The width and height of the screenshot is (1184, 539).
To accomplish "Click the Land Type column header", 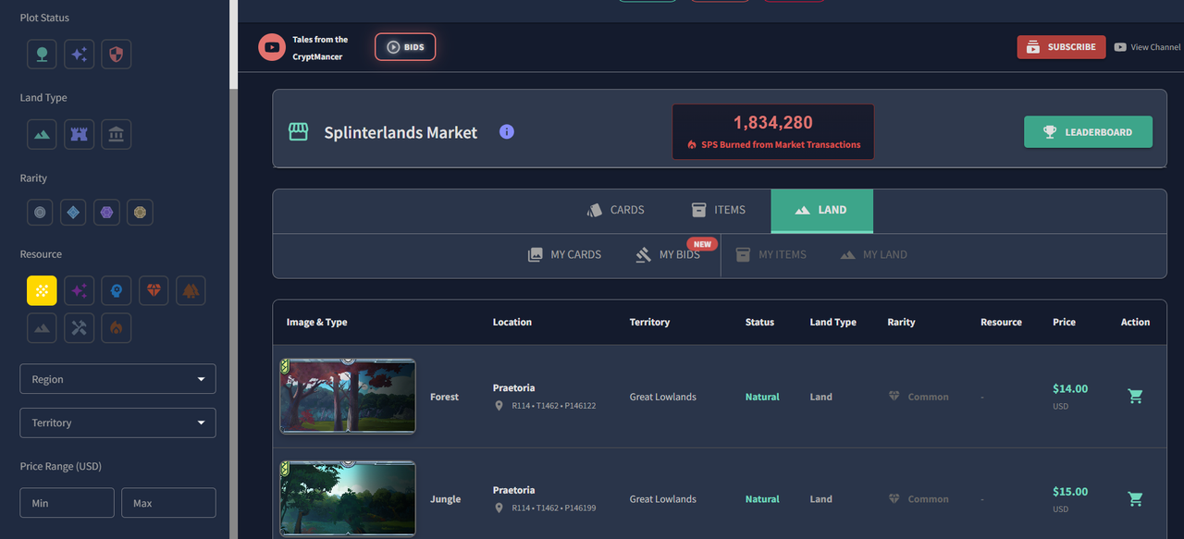I will (833, 323).
